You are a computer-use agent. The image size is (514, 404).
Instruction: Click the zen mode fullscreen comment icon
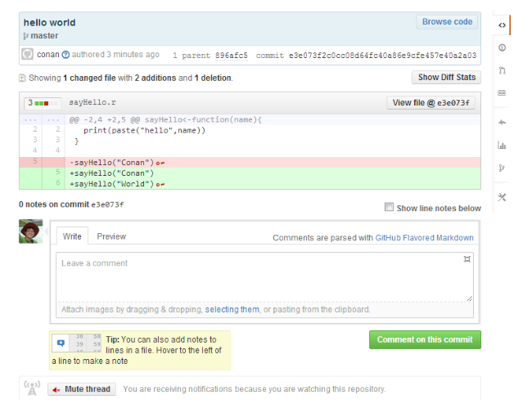coord(467,259)
